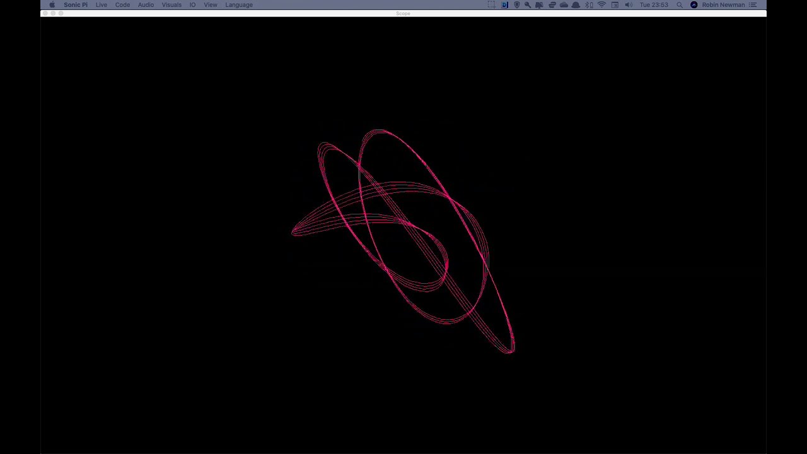
Task: Open the IO menu
Action: [x=192, y=4]
